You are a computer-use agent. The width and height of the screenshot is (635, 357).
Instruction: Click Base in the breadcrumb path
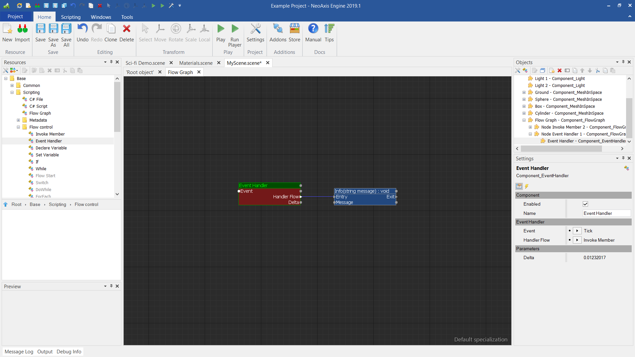click(x=35, y=204)
